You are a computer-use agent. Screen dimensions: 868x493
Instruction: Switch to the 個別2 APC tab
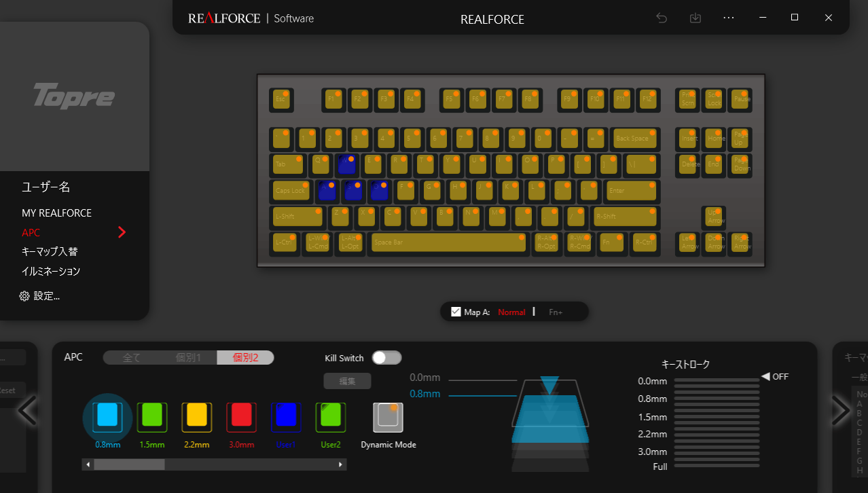tap(245, 358)
